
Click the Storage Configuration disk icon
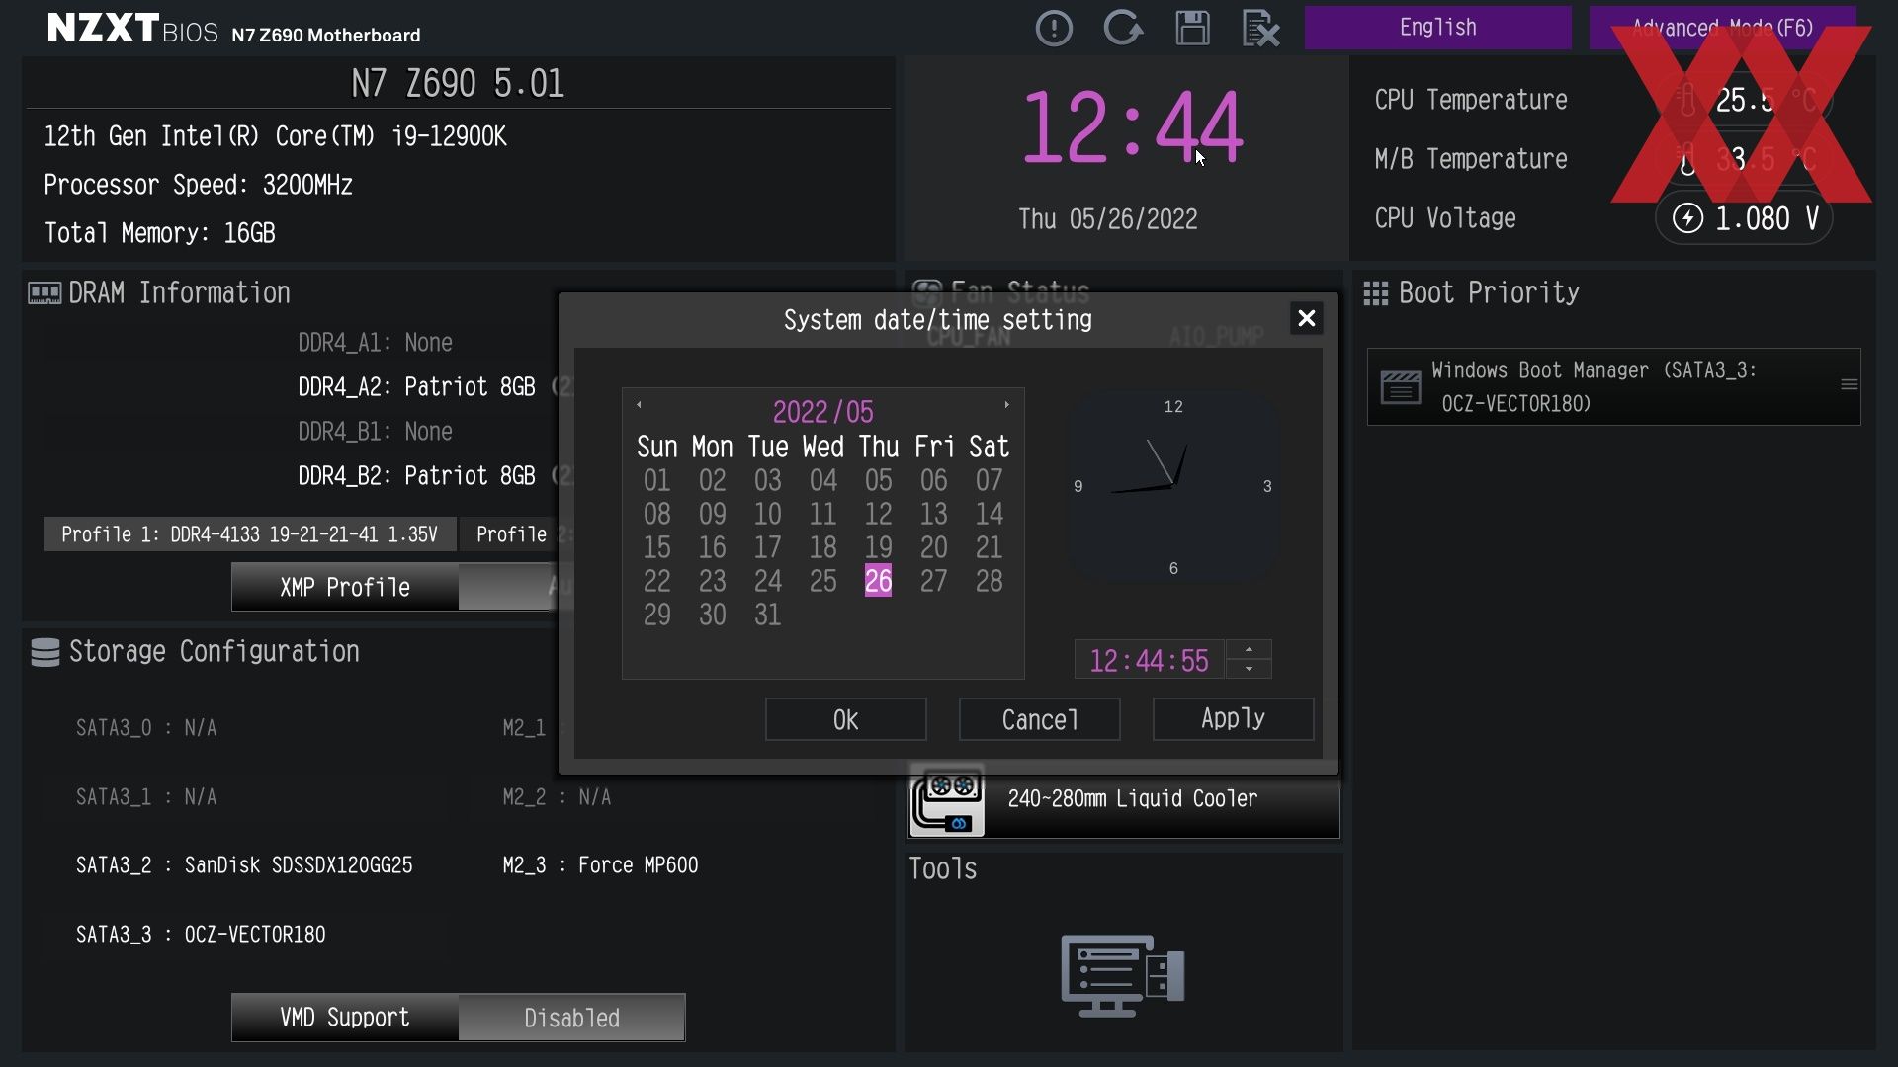click(x=44, y=652)
